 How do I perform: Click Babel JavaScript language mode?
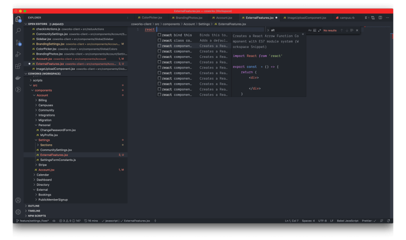coord(347,221)
